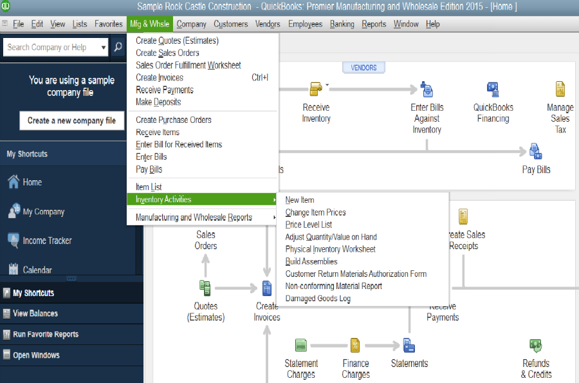Open the Refunds & Credits icon
This screenshot has width=579, height=383.
pos(535,346)
